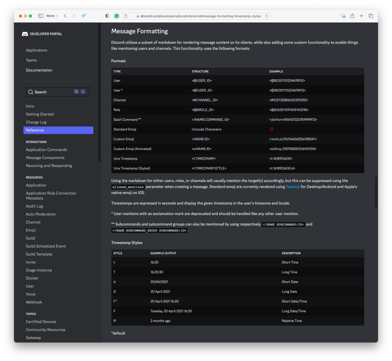This screenshot has width=392, height=361.
Task: Activate the translate icon near the toolbar right
Action: pyautogui.click(x=343, y=16)
